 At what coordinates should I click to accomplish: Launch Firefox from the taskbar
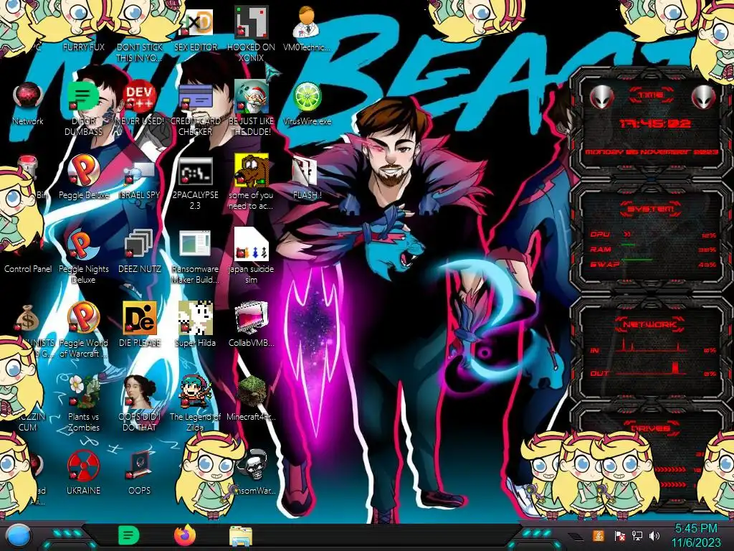coord(184,536)
